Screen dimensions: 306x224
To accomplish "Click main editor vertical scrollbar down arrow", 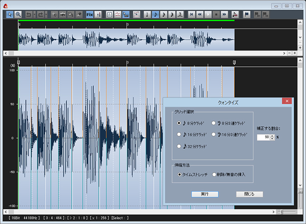I will 300,185.
